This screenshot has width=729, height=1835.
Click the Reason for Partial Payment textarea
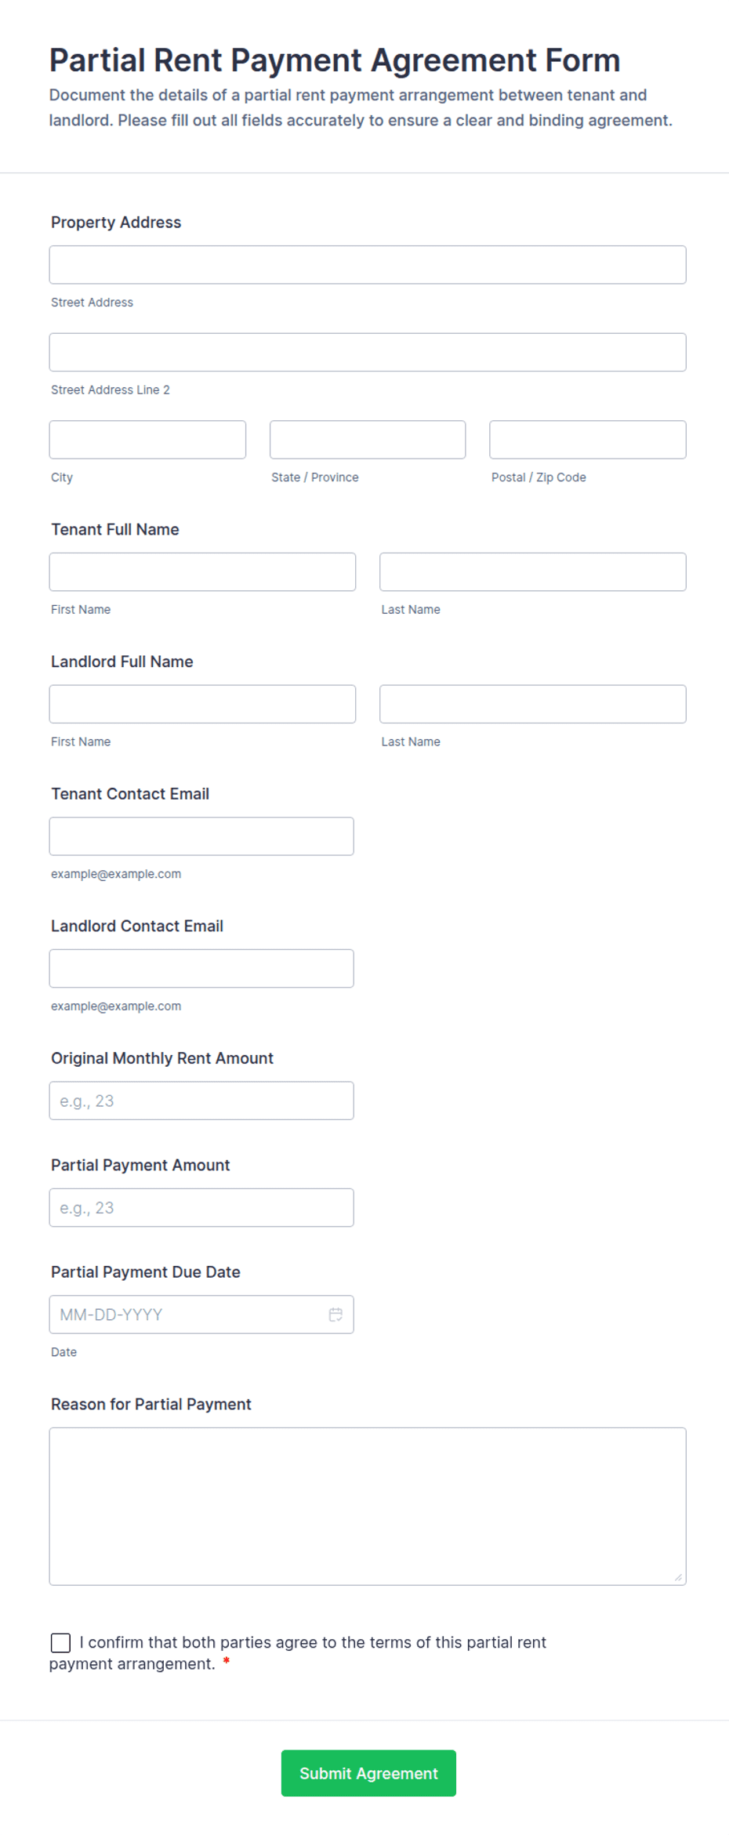tap(368, 1507)
